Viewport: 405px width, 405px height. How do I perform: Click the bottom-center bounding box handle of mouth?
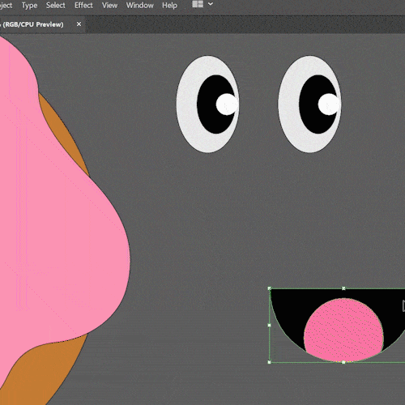(343, 362)
